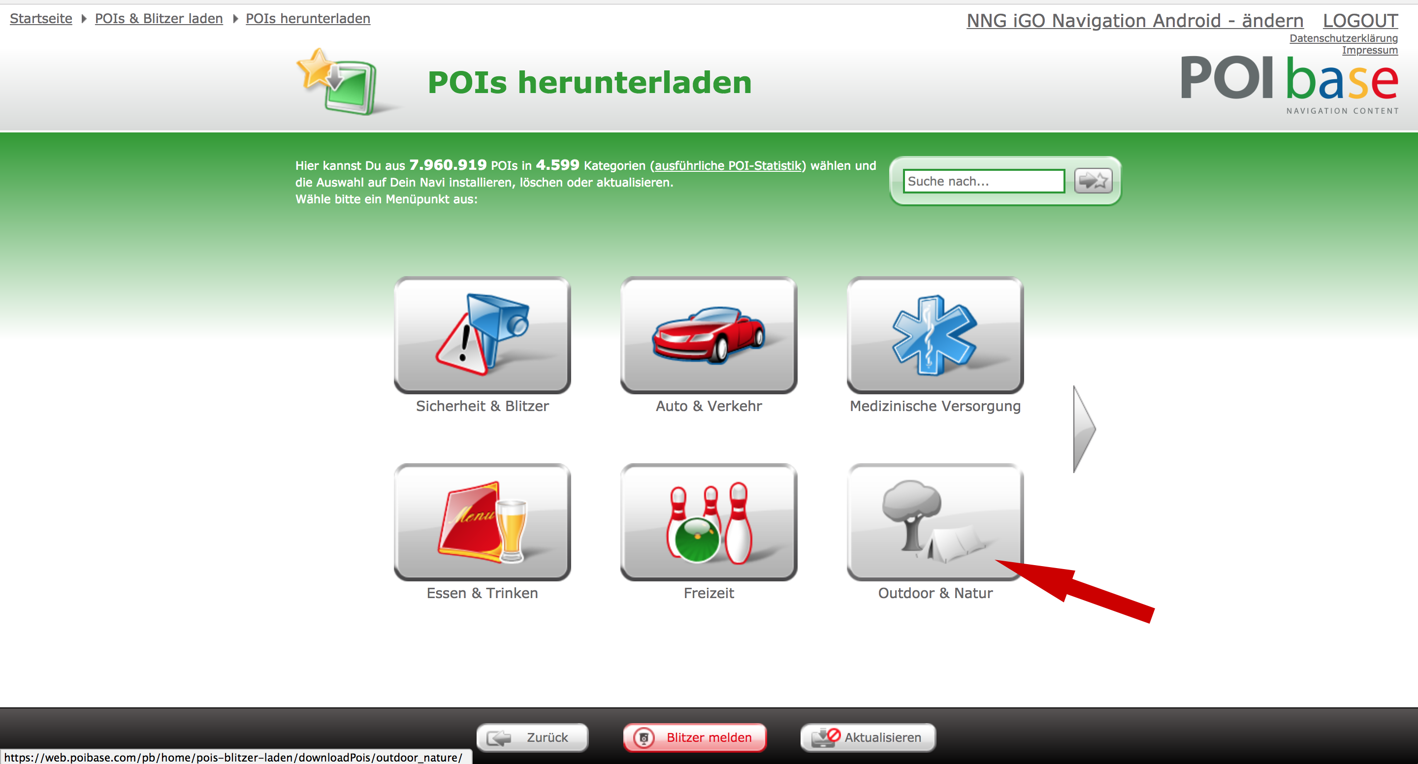The height and width of the screenshot is (764, 1418).
Task: Click NNG iGO Navigation Android - ändern
Action: (1134, 21)
